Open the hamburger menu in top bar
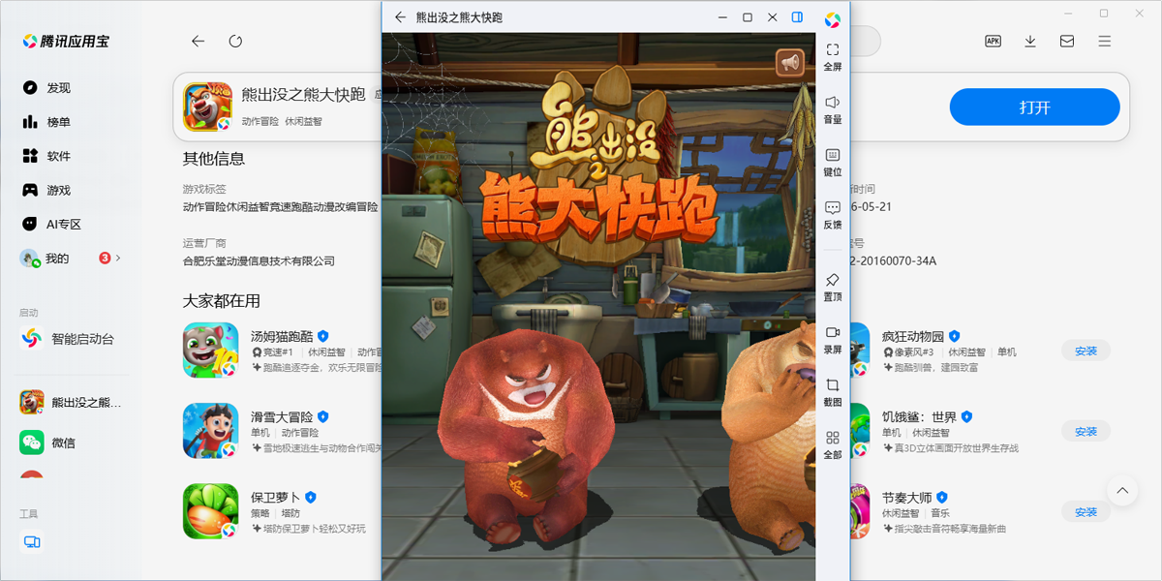 click(x=1104, y=41)
